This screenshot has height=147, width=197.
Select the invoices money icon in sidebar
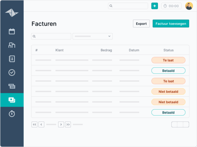[12, 100]
